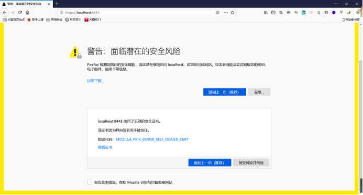Reload the current page
This screenshot has height=195, width=363.
click(20, 13)
